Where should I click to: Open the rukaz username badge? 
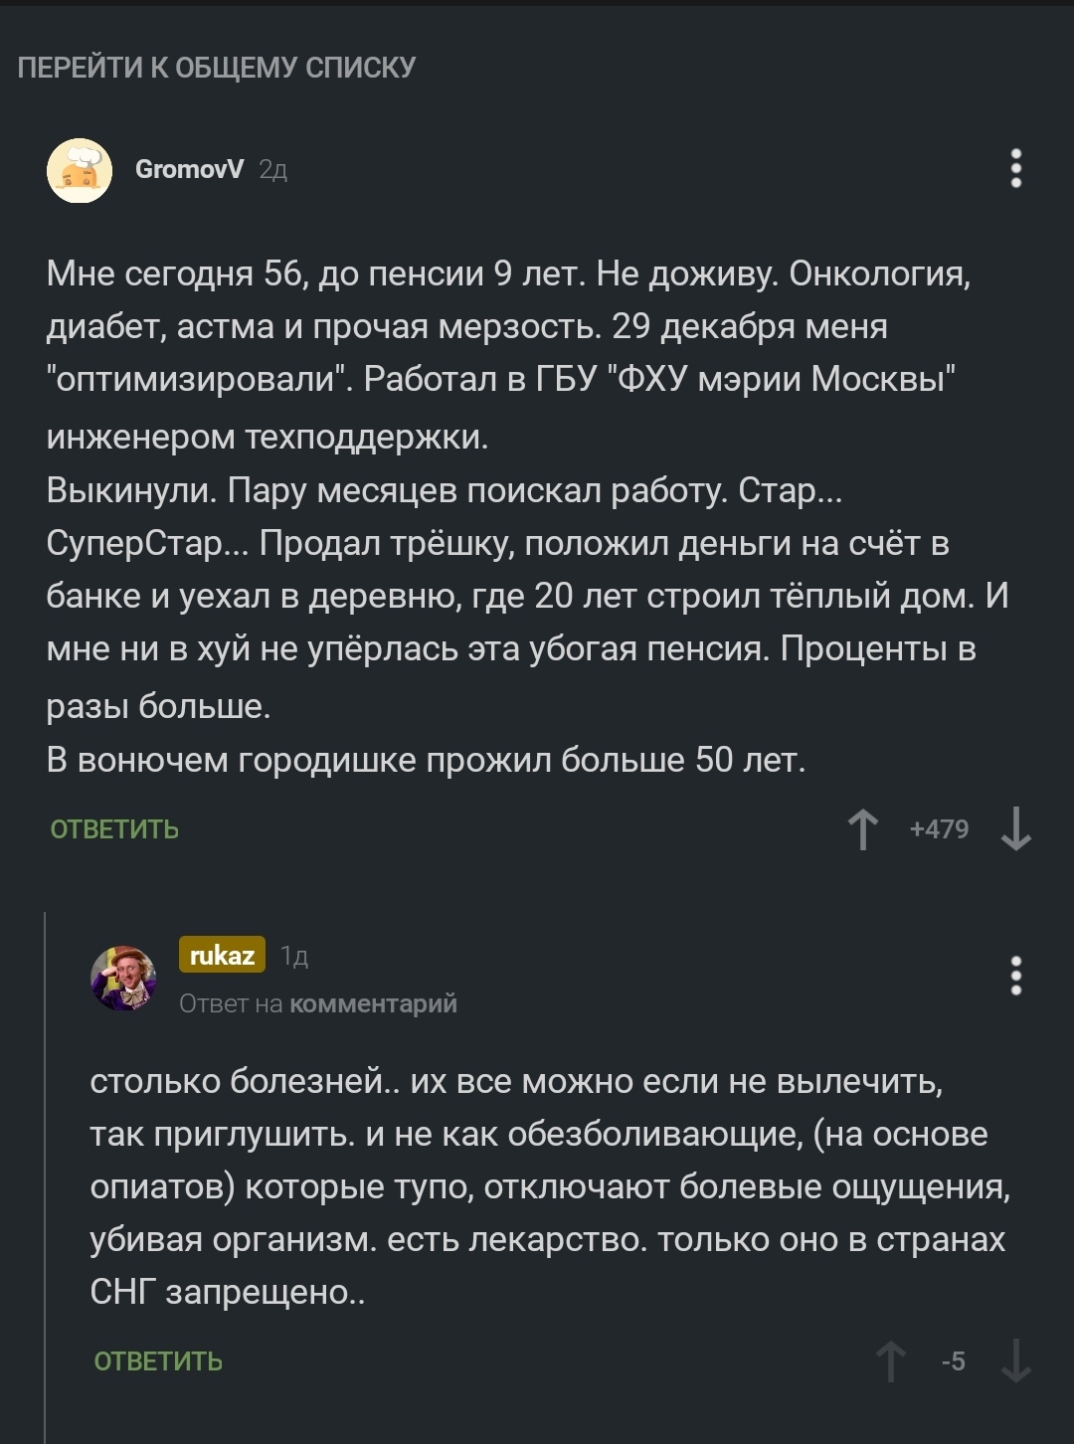pos(222,956)
